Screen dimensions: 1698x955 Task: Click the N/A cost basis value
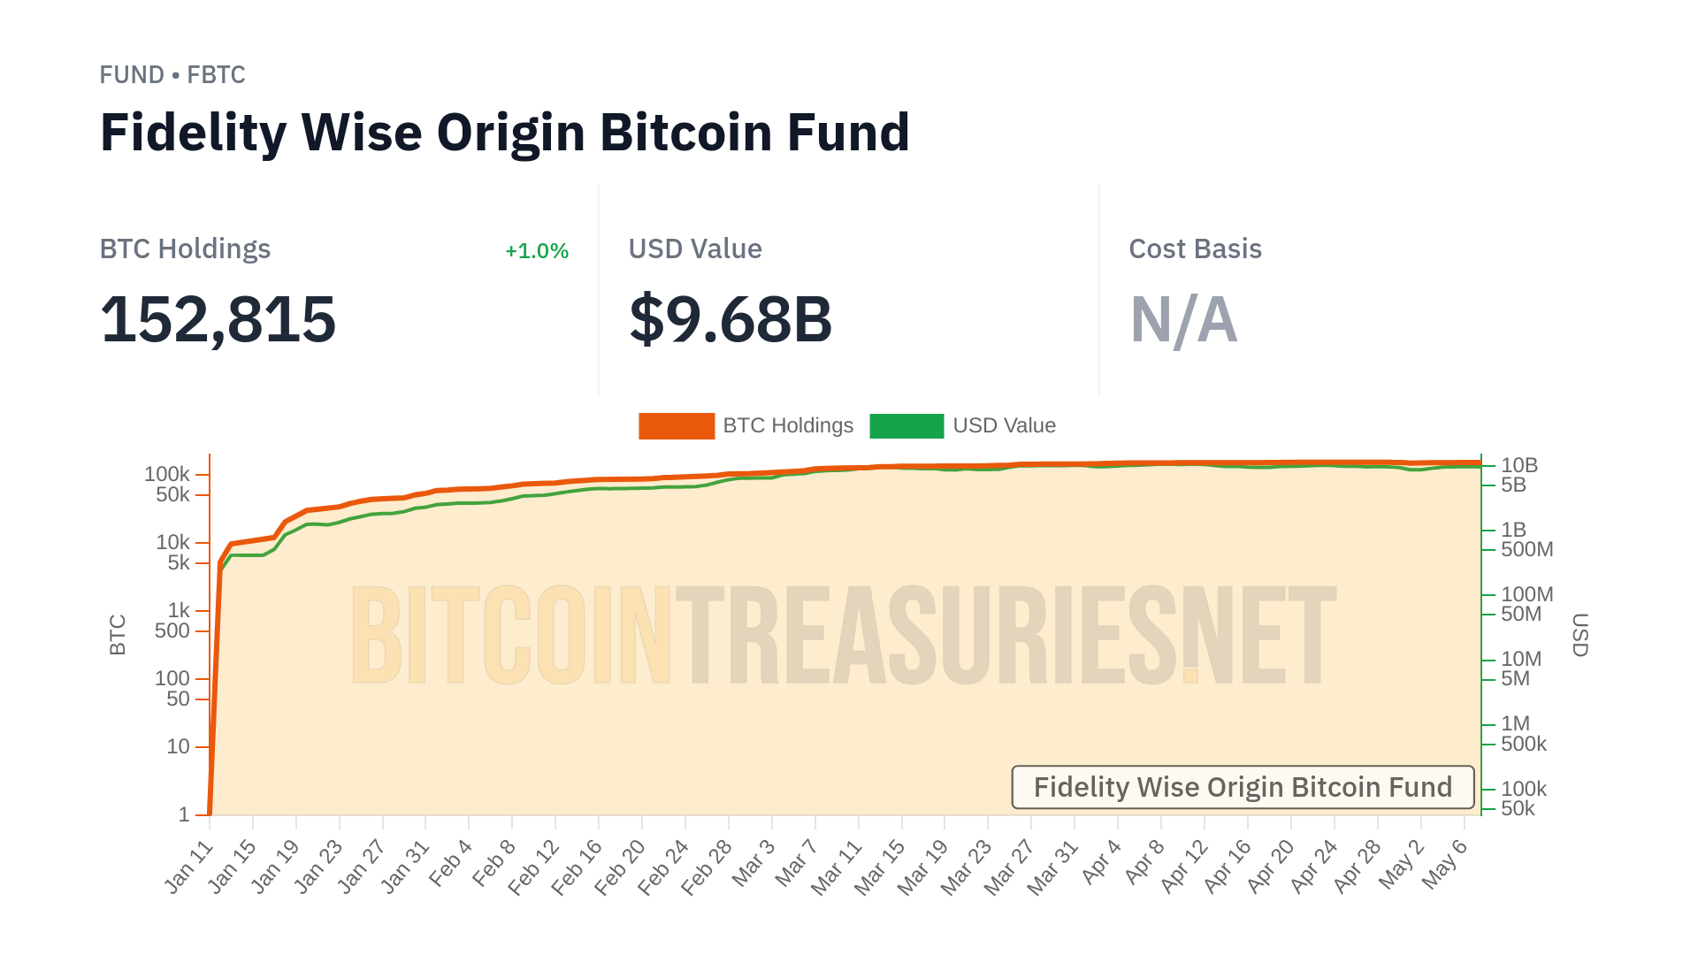[1183, 319]
